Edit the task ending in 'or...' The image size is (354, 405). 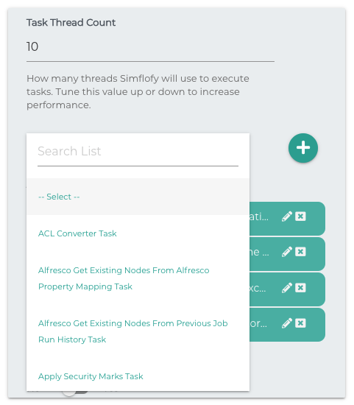[x=286, y=323]
